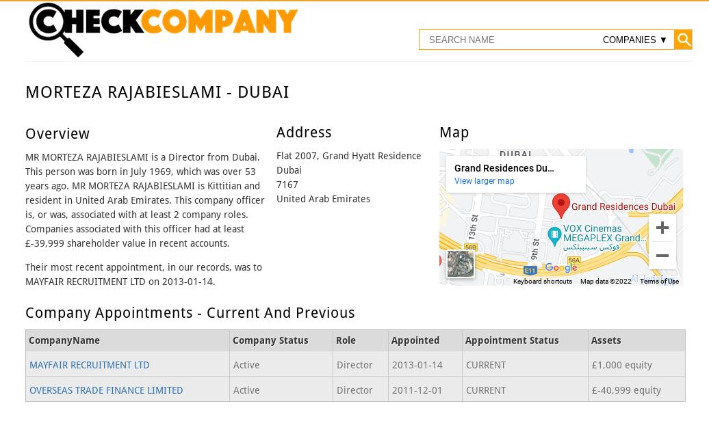Select the VOX Cinemas map marker
The width and height of the screenshot is (709, 421).
click(x=554, y=236)
